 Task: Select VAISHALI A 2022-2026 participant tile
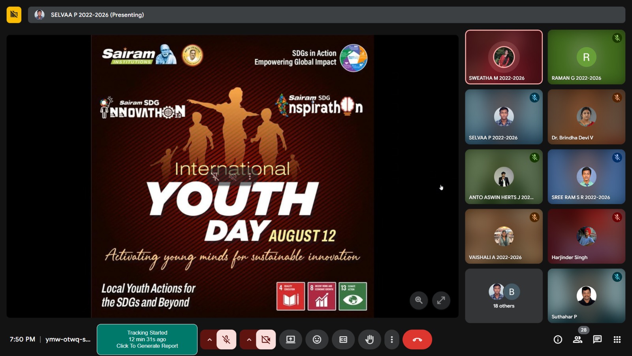pyautogui.click(x=504, y=236)
